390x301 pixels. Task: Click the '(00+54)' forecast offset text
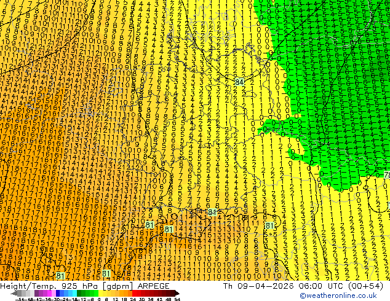(367, 286)
